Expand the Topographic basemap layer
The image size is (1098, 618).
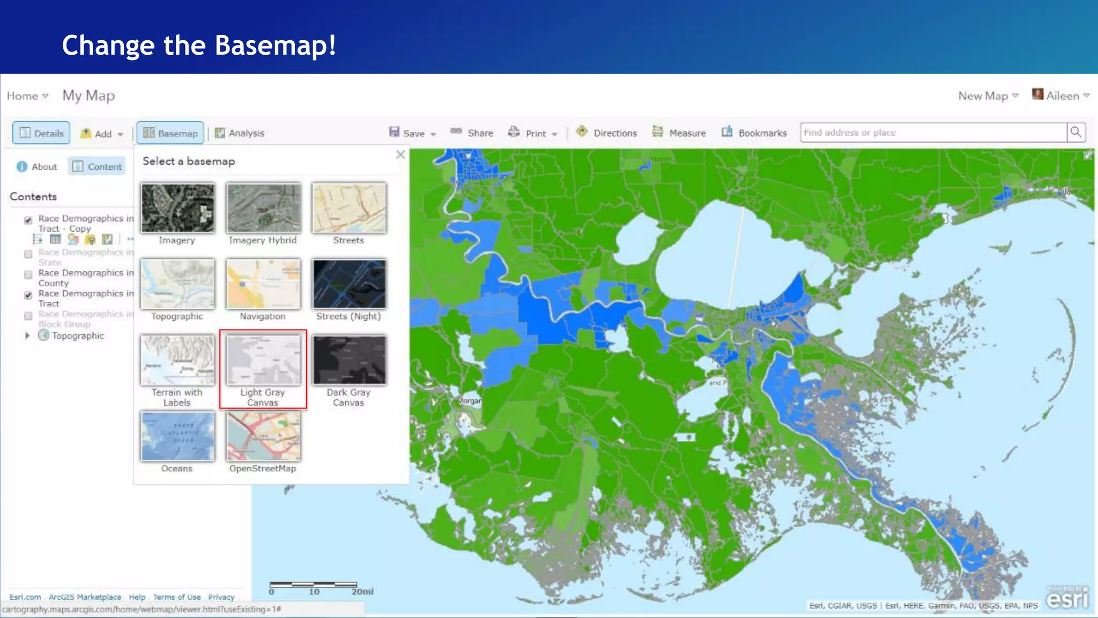[x=27, y=336]
